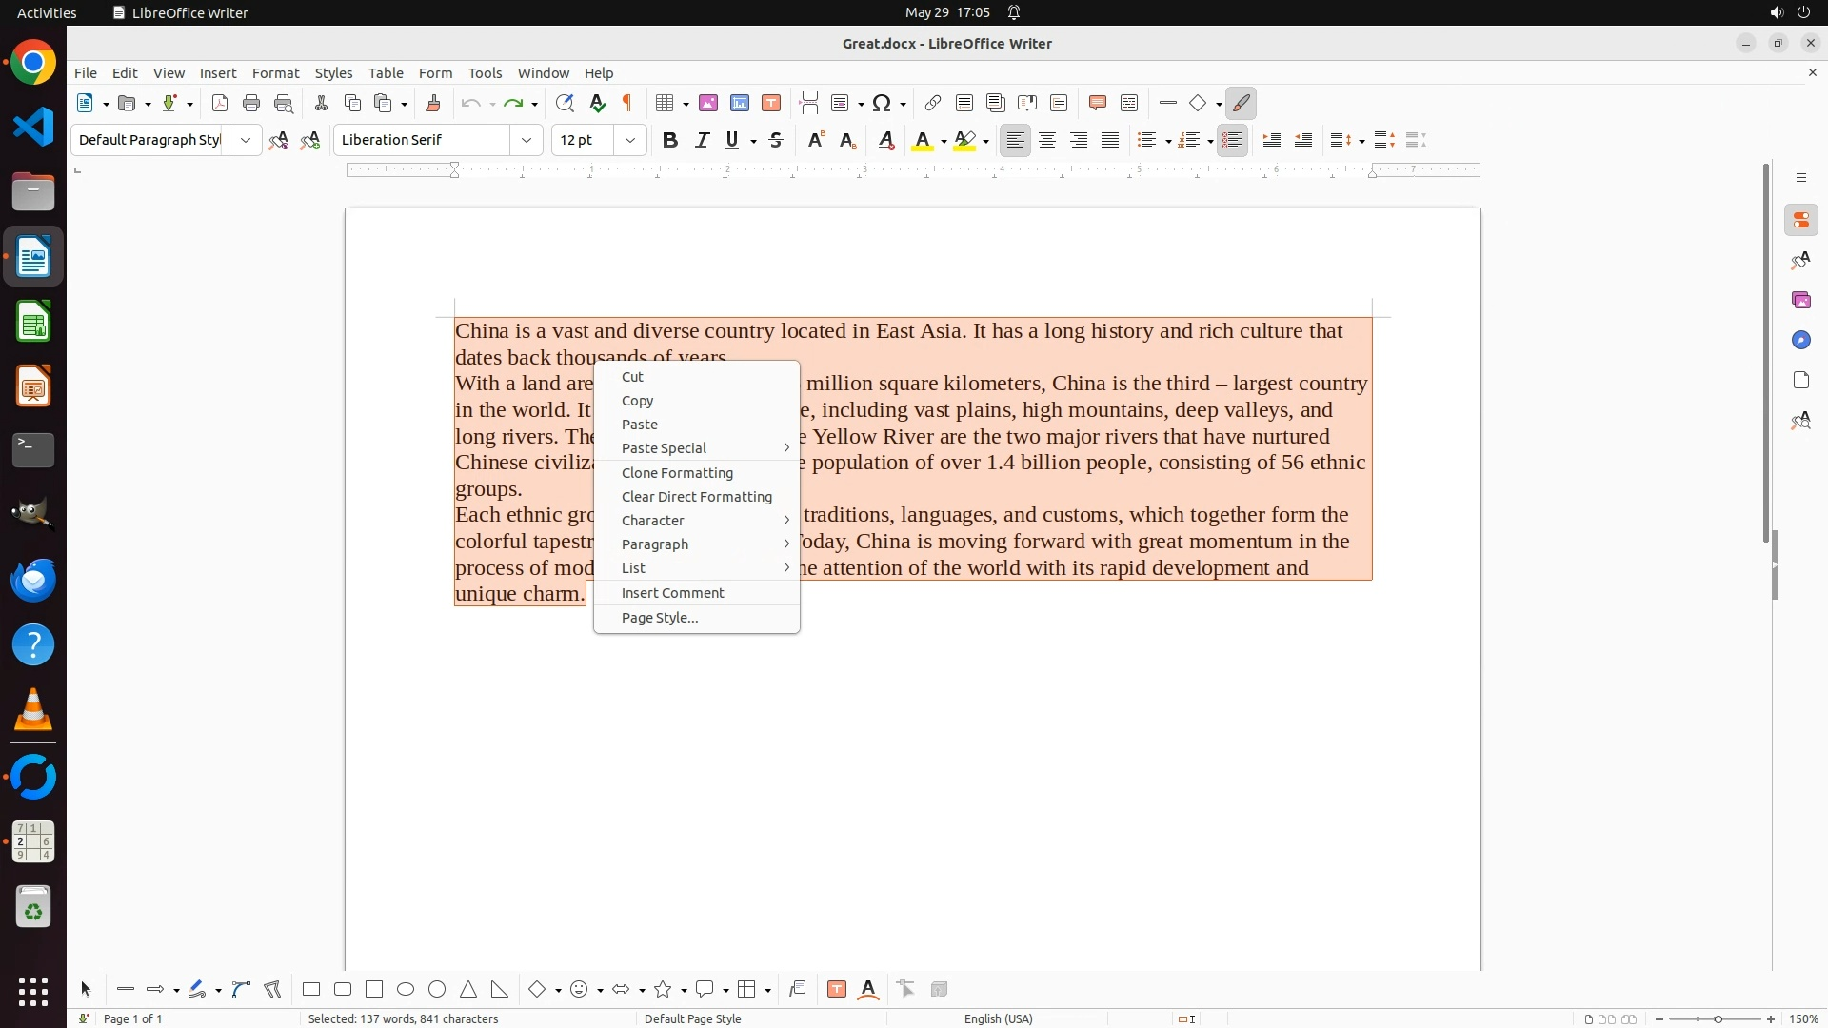Click the Insert Hyperlink icon
Screen dimensions: 1828x1028
click(933, 104)
